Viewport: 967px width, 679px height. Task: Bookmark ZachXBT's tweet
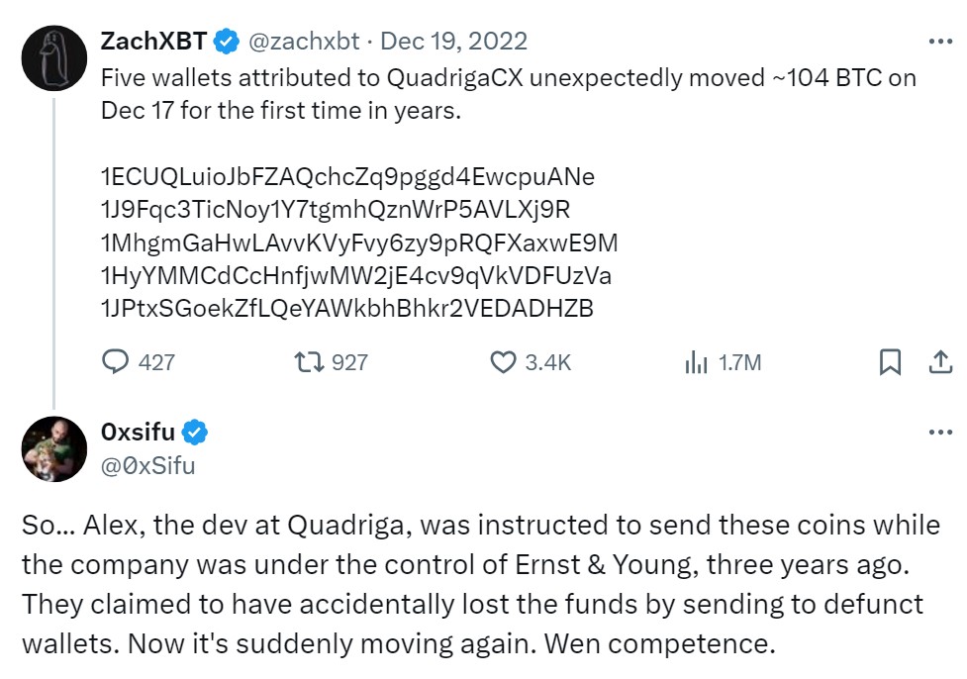coord(890,362)
